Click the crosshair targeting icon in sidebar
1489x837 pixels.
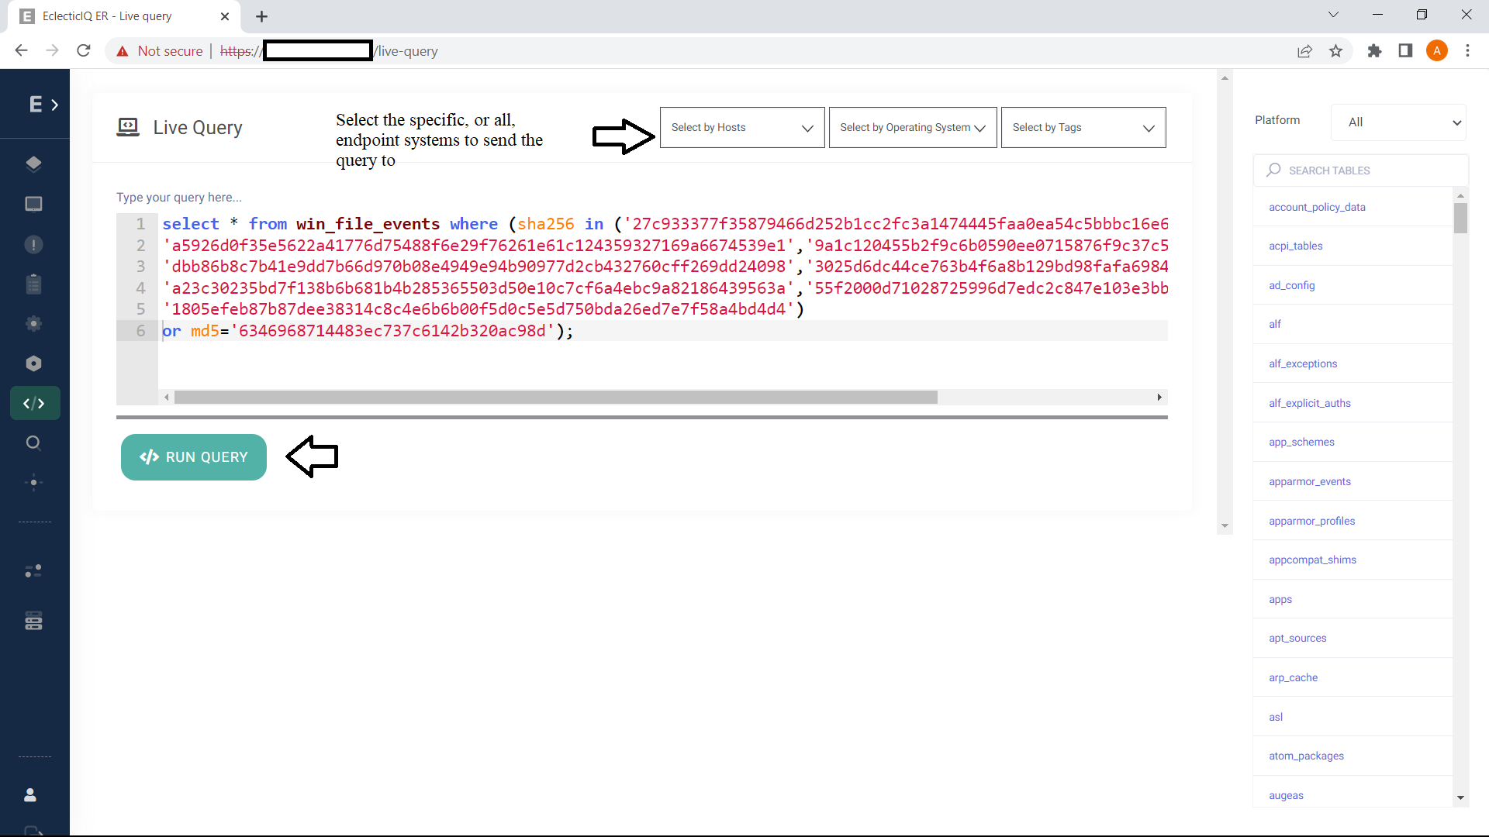34,483
